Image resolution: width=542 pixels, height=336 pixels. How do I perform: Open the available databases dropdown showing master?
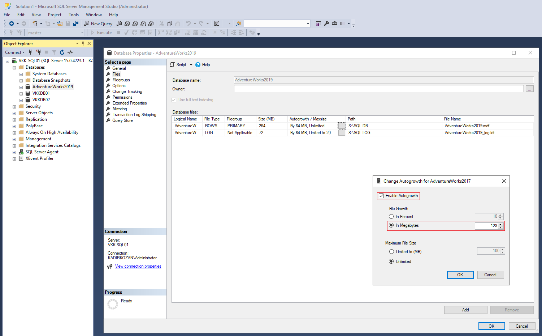click(82, 32)
